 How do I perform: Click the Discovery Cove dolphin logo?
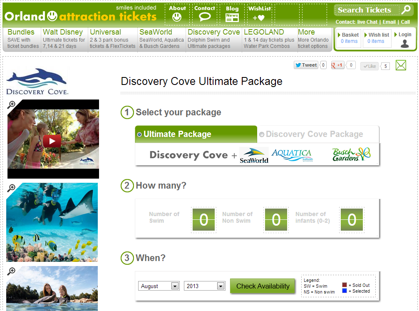[x=37, y=81]
